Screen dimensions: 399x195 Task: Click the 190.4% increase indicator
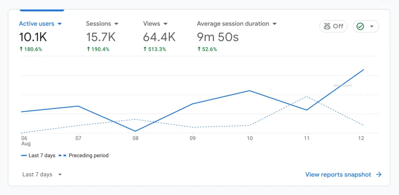coord(98,49)
